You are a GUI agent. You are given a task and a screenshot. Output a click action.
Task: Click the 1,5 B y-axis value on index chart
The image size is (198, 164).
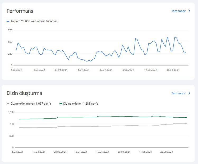(11, 113)
